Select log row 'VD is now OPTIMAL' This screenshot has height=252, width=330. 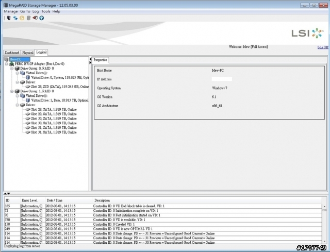163,229
